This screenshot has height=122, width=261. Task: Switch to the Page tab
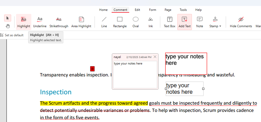(x=168, y=10)
